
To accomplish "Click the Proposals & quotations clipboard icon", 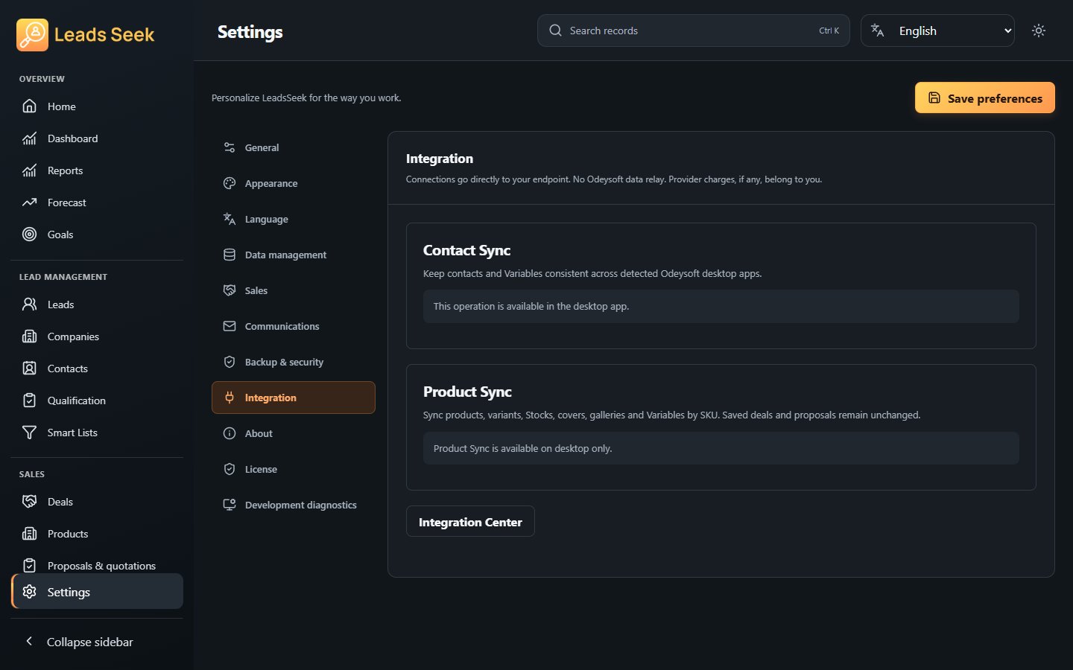I will (x=29, y=566).
